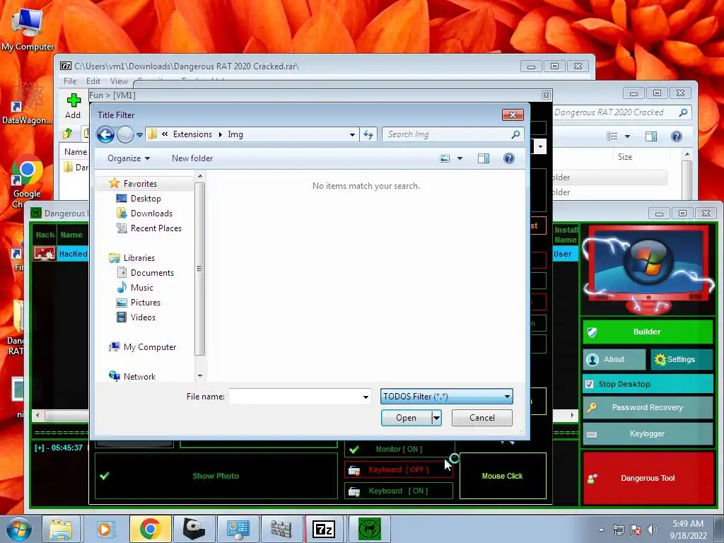Click the taskbar clock showing 5:49 AM
Image resolution: width=724 pixels, height=543 pixels.
tap(688, 529)
